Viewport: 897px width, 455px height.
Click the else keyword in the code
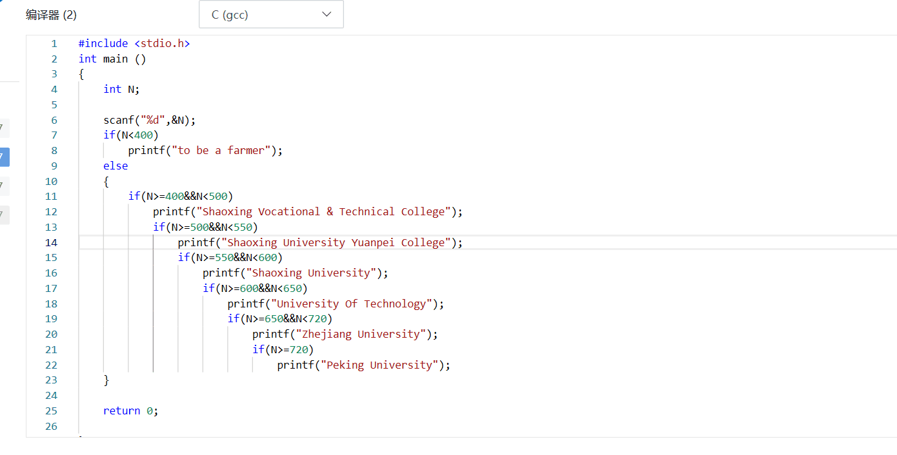click(x=116, y=166)
